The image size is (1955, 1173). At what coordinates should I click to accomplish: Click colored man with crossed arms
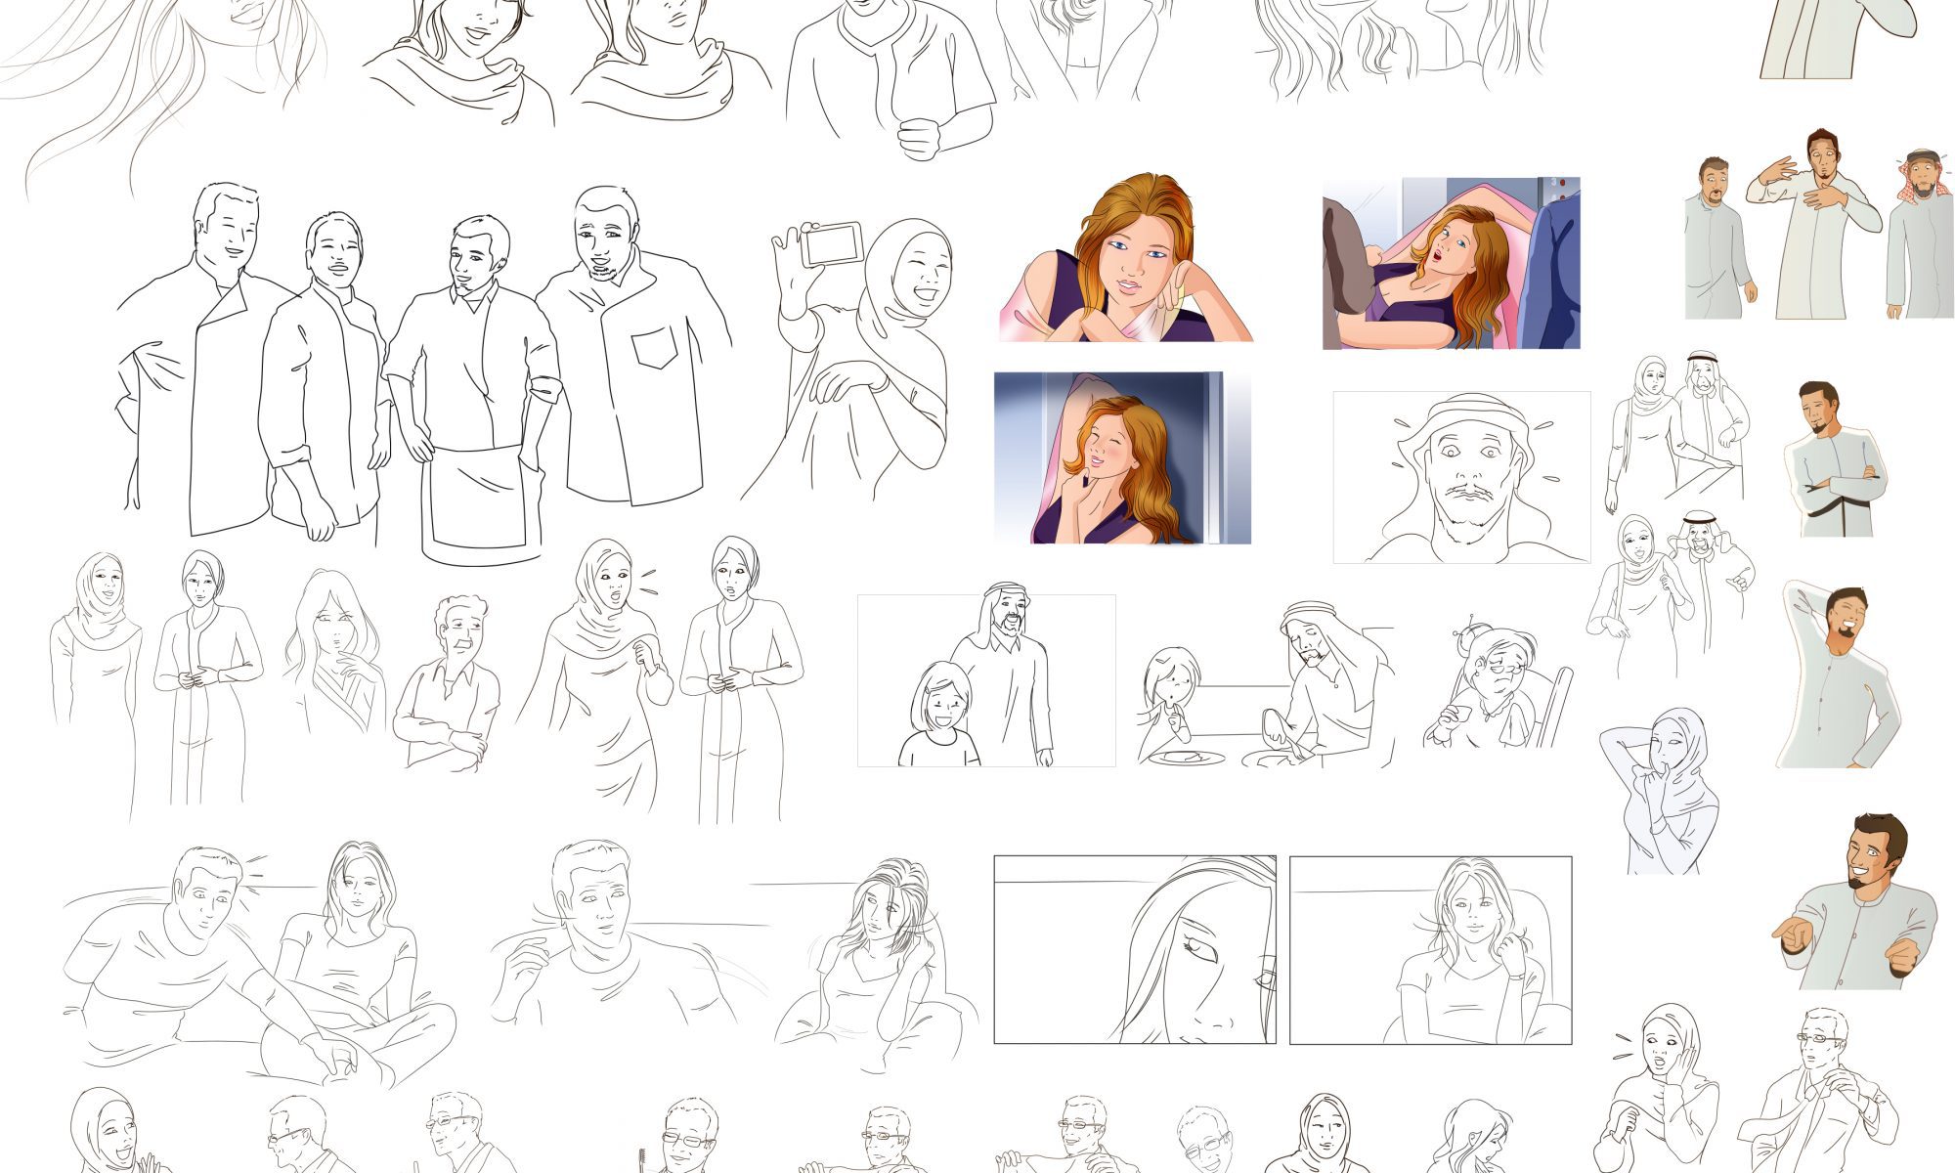(x=1836, y=459)
